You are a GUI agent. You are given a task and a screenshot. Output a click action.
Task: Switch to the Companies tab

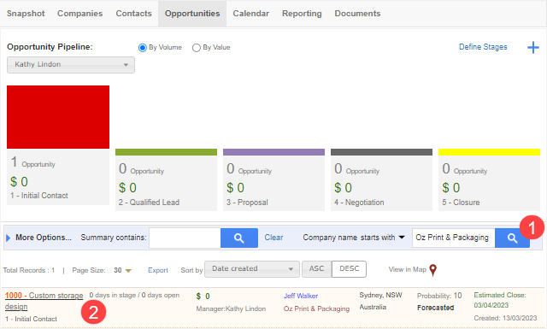[79, 14]
